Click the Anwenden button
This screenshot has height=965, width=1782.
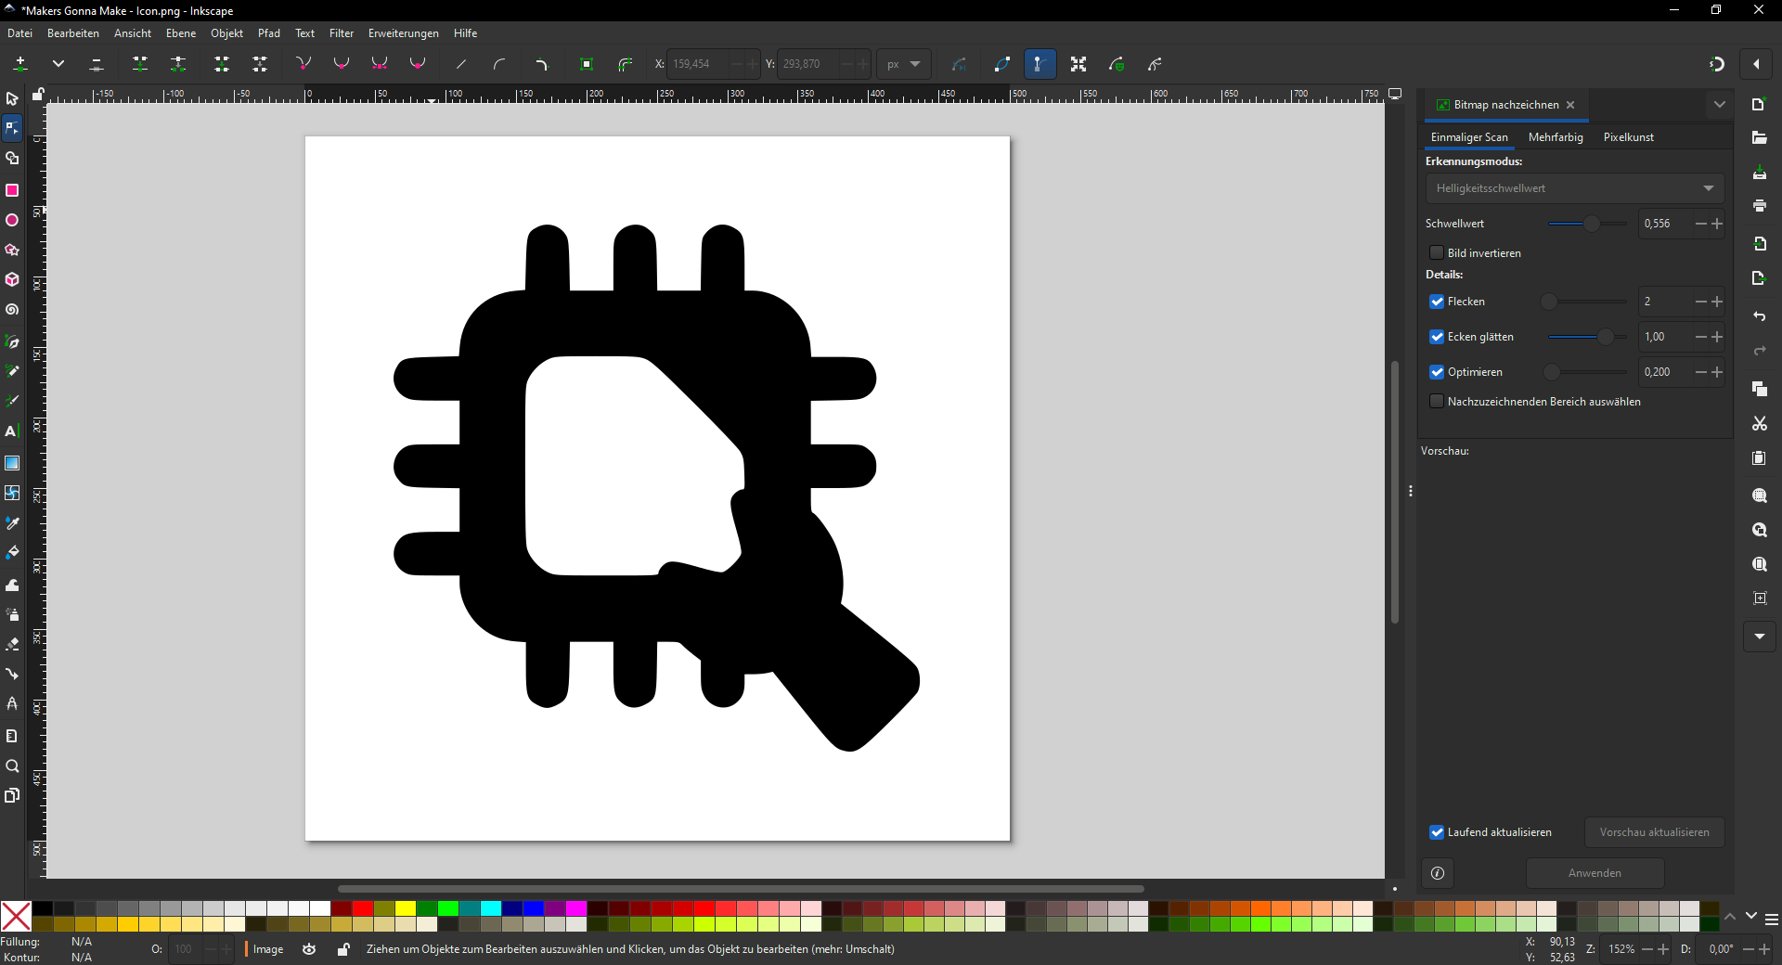click(1595, 873)
